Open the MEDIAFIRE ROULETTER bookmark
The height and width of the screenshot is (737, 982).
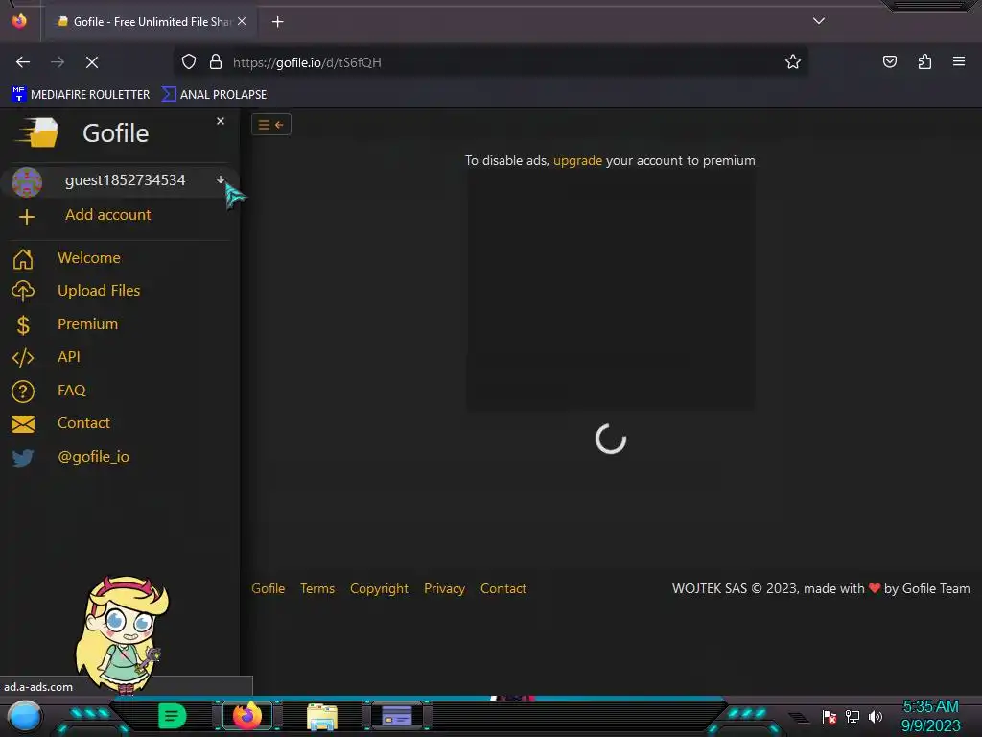click(x=81, y=95)
